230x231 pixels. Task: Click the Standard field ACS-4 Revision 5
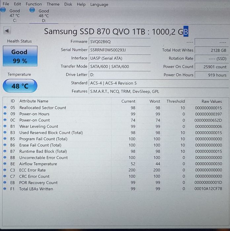159,83
